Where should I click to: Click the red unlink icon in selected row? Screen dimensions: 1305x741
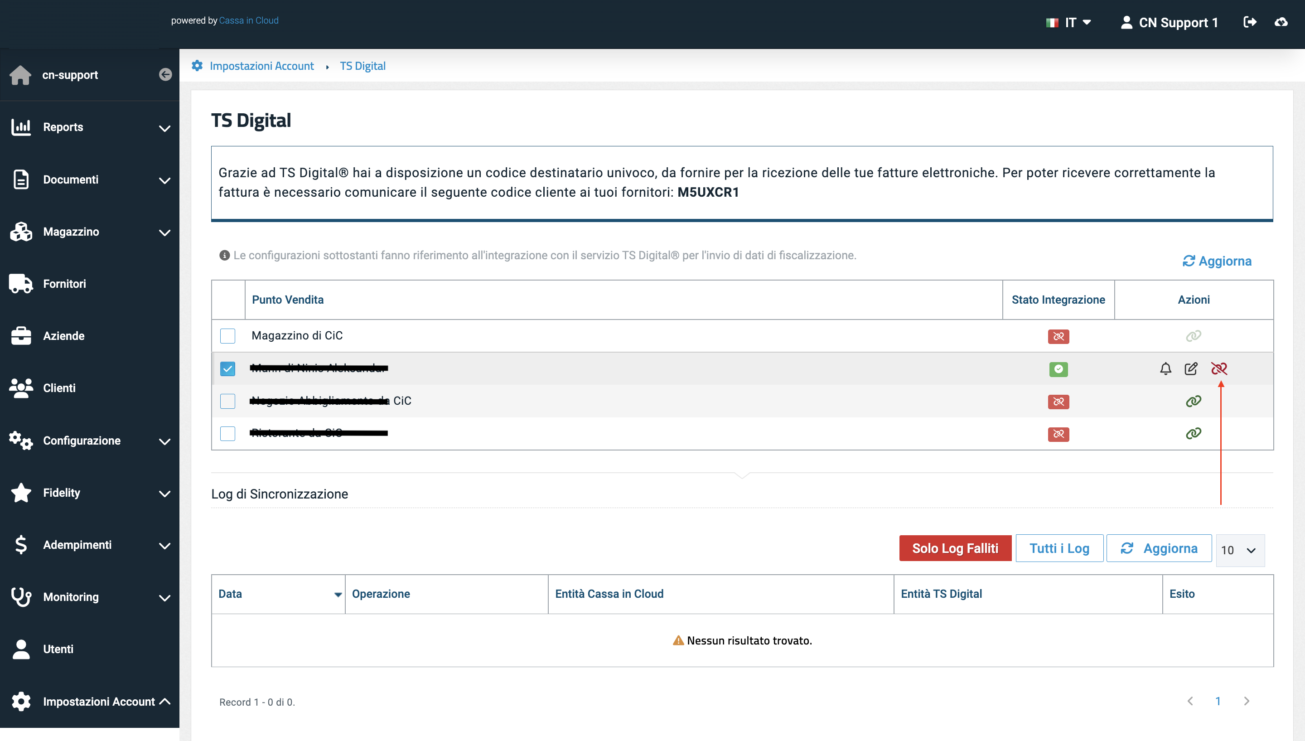pyautogui.click(x=1219, y=368)
